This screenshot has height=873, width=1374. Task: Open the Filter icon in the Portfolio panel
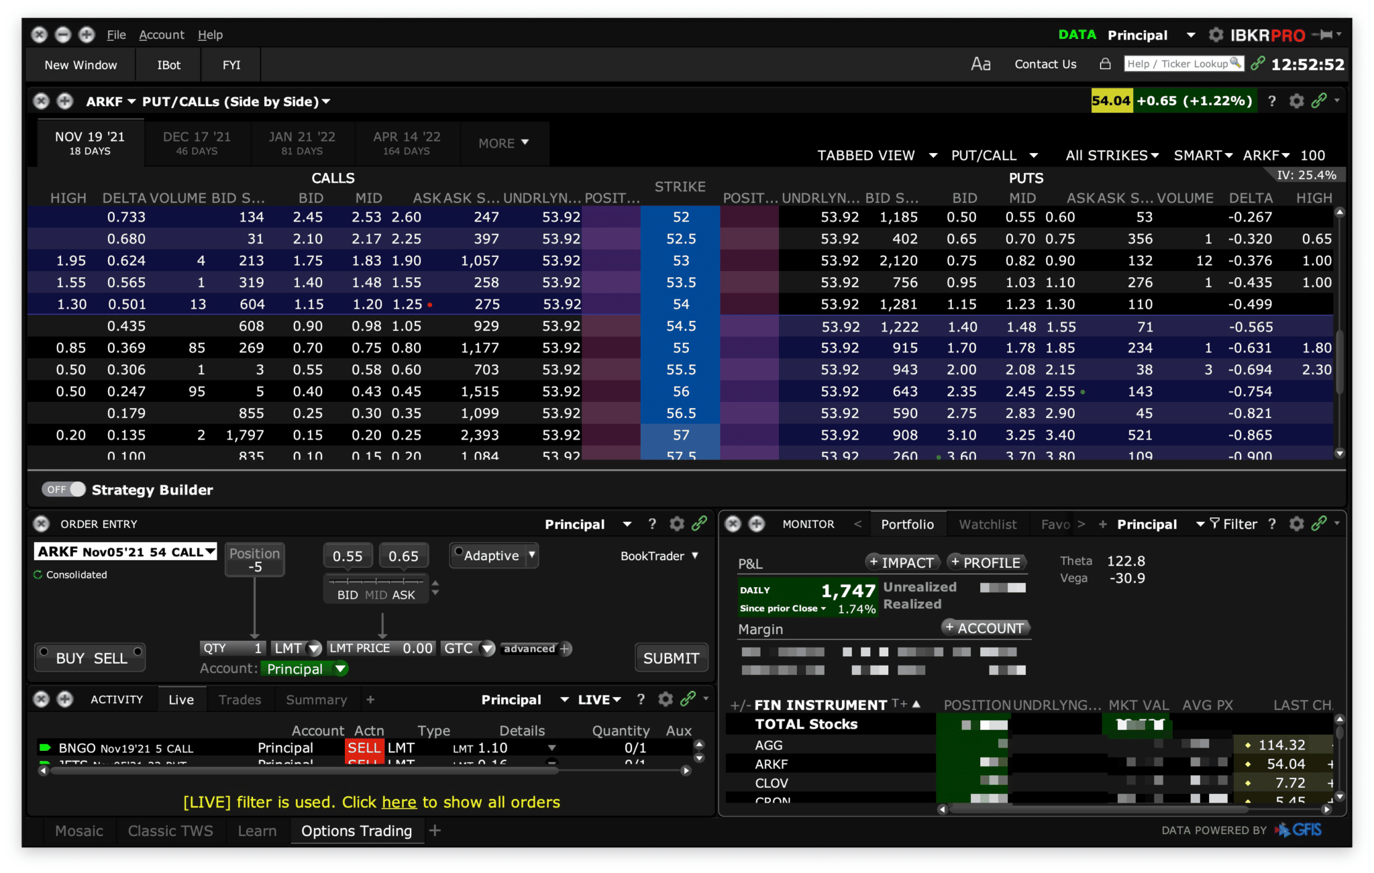point(1216,524)
